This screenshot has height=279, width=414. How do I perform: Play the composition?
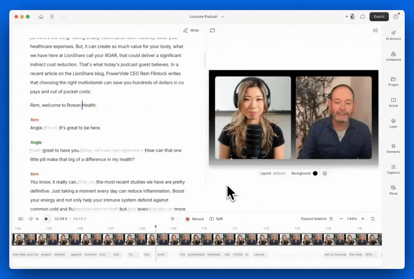(47, 219)
